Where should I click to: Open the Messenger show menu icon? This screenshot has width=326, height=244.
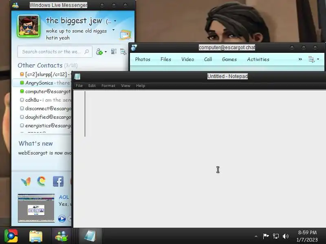123,52
